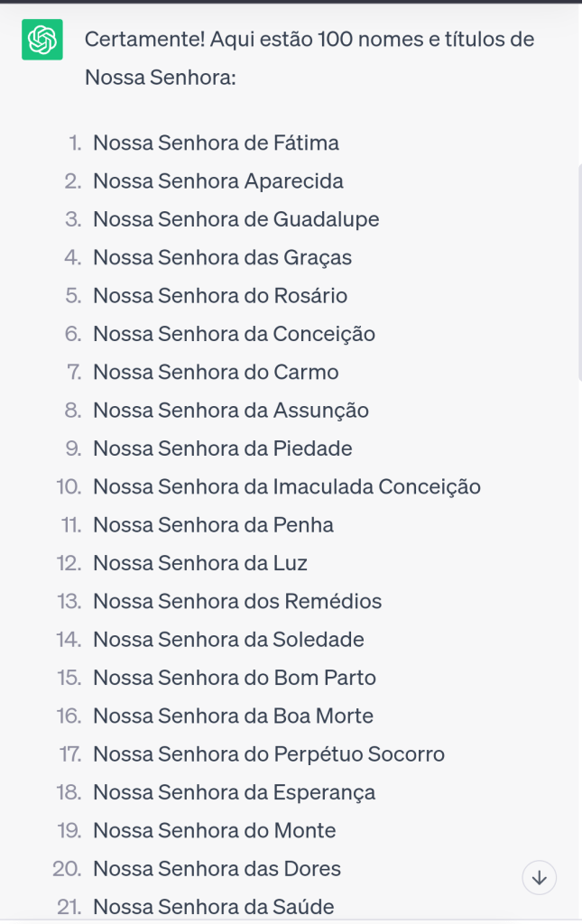Pick the Nossa Senhora de Guadalupe line
The height and width of the screenshot is (924, 582).
[x=236, y=219]
